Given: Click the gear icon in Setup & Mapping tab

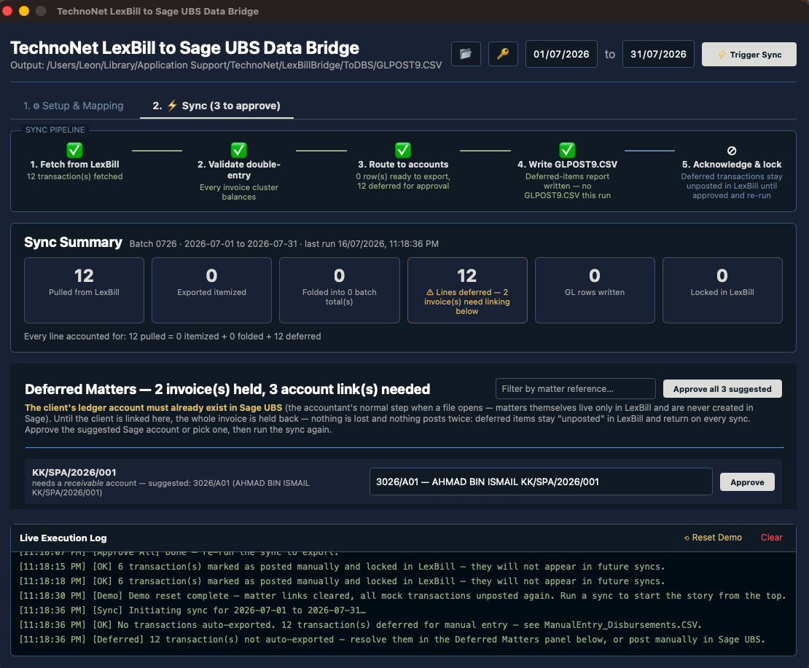Looking at the screenshot, I should [36, 106].
